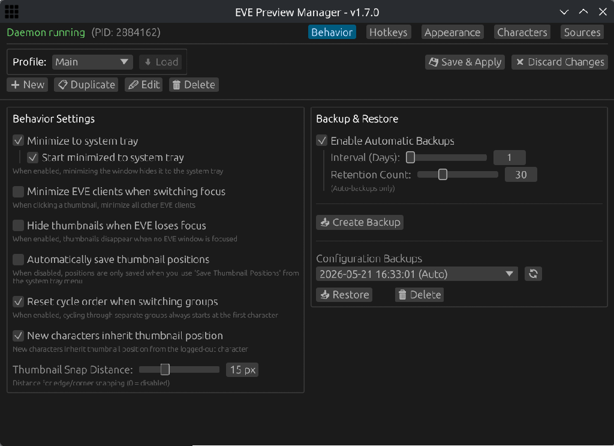Toggle Reset cycle order when switching groups
Viewport: 614px width, 446px height.
(x=19, y=301)
